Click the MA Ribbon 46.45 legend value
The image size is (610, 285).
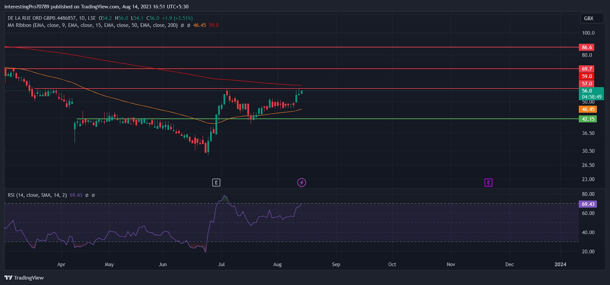tap(199, 25)
